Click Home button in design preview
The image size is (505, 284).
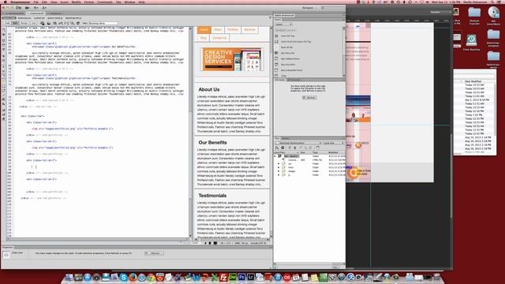click(x=204, y=30)
